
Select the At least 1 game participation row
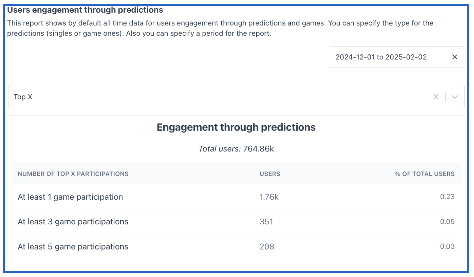[x=236, y=197]
